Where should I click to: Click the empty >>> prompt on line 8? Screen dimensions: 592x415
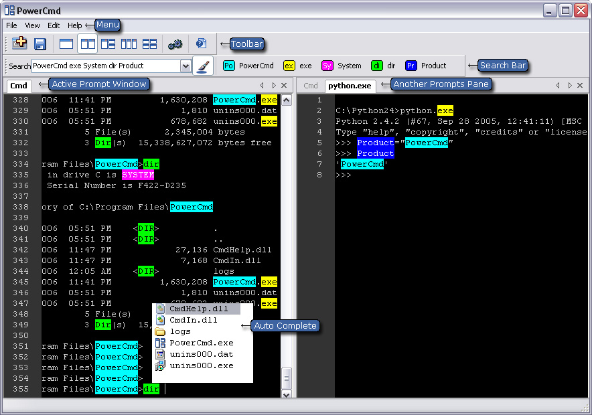pyautogui.click(x=343, y=175)
